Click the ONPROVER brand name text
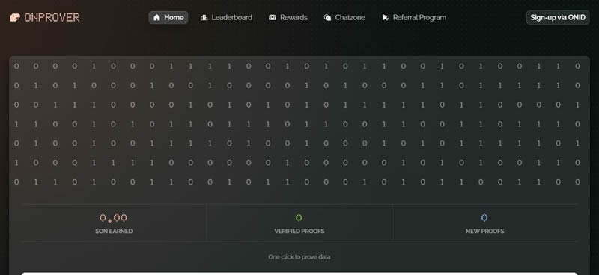 coord(52,17)
